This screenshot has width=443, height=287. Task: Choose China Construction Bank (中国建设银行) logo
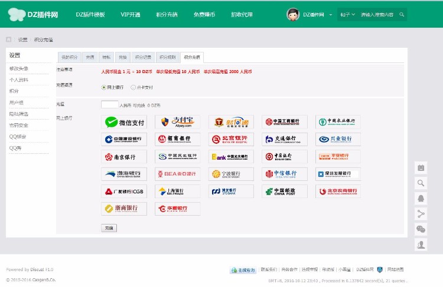124,139
